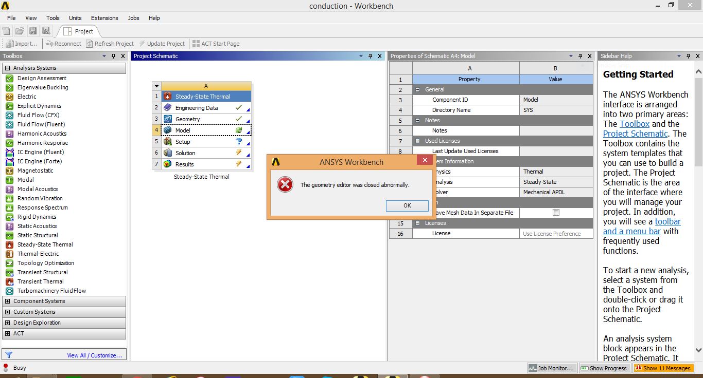
Task: Select the Design Assessment system icon
Action: tap(9, 78)
